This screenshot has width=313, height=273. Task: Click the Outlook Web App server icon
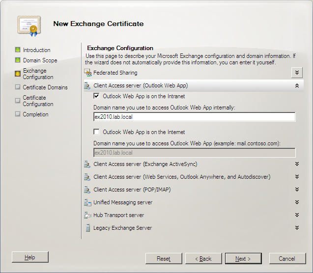(87, 85)
